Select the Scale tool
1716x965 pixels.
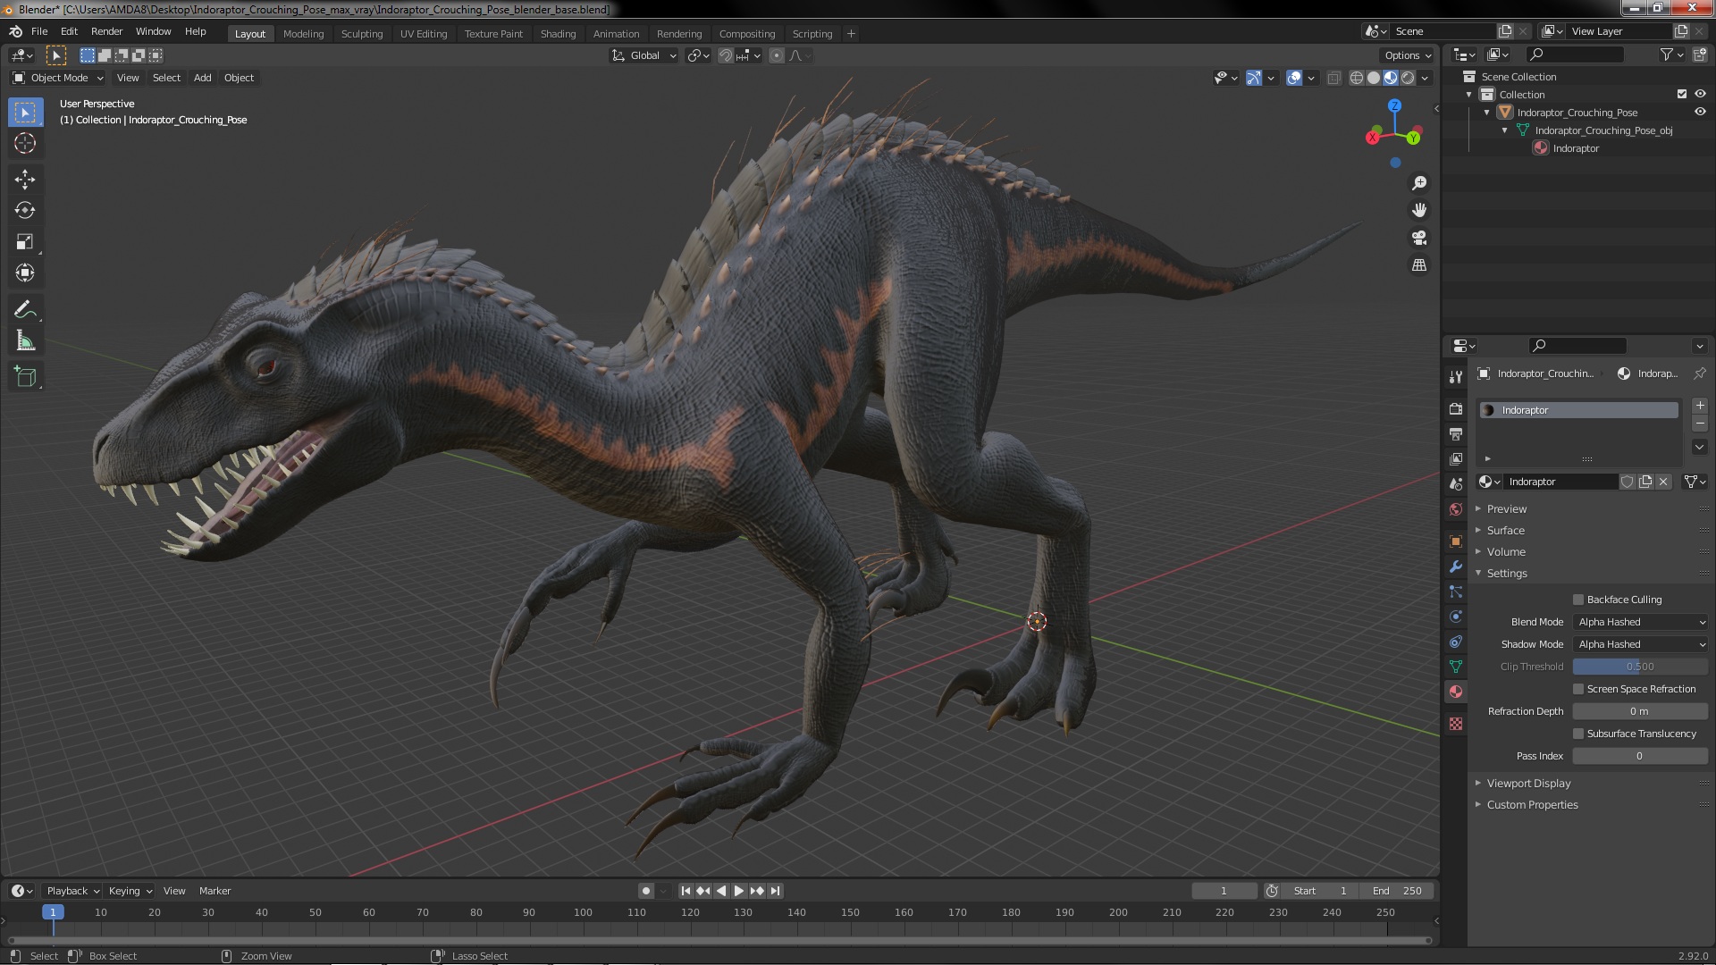tap(25, 242)
